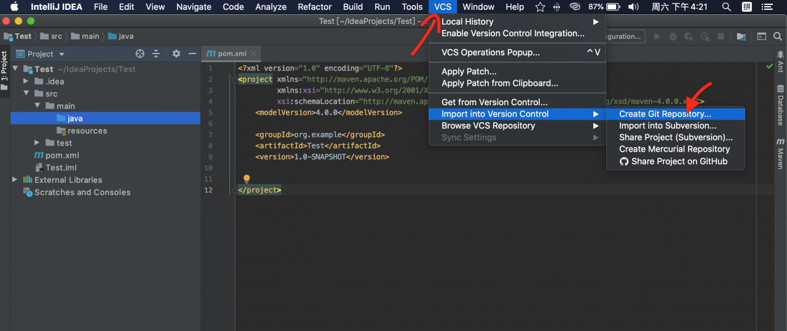787x331 pixels.
Task: Toggle the Database tool window button
Action: click(780, 106)
